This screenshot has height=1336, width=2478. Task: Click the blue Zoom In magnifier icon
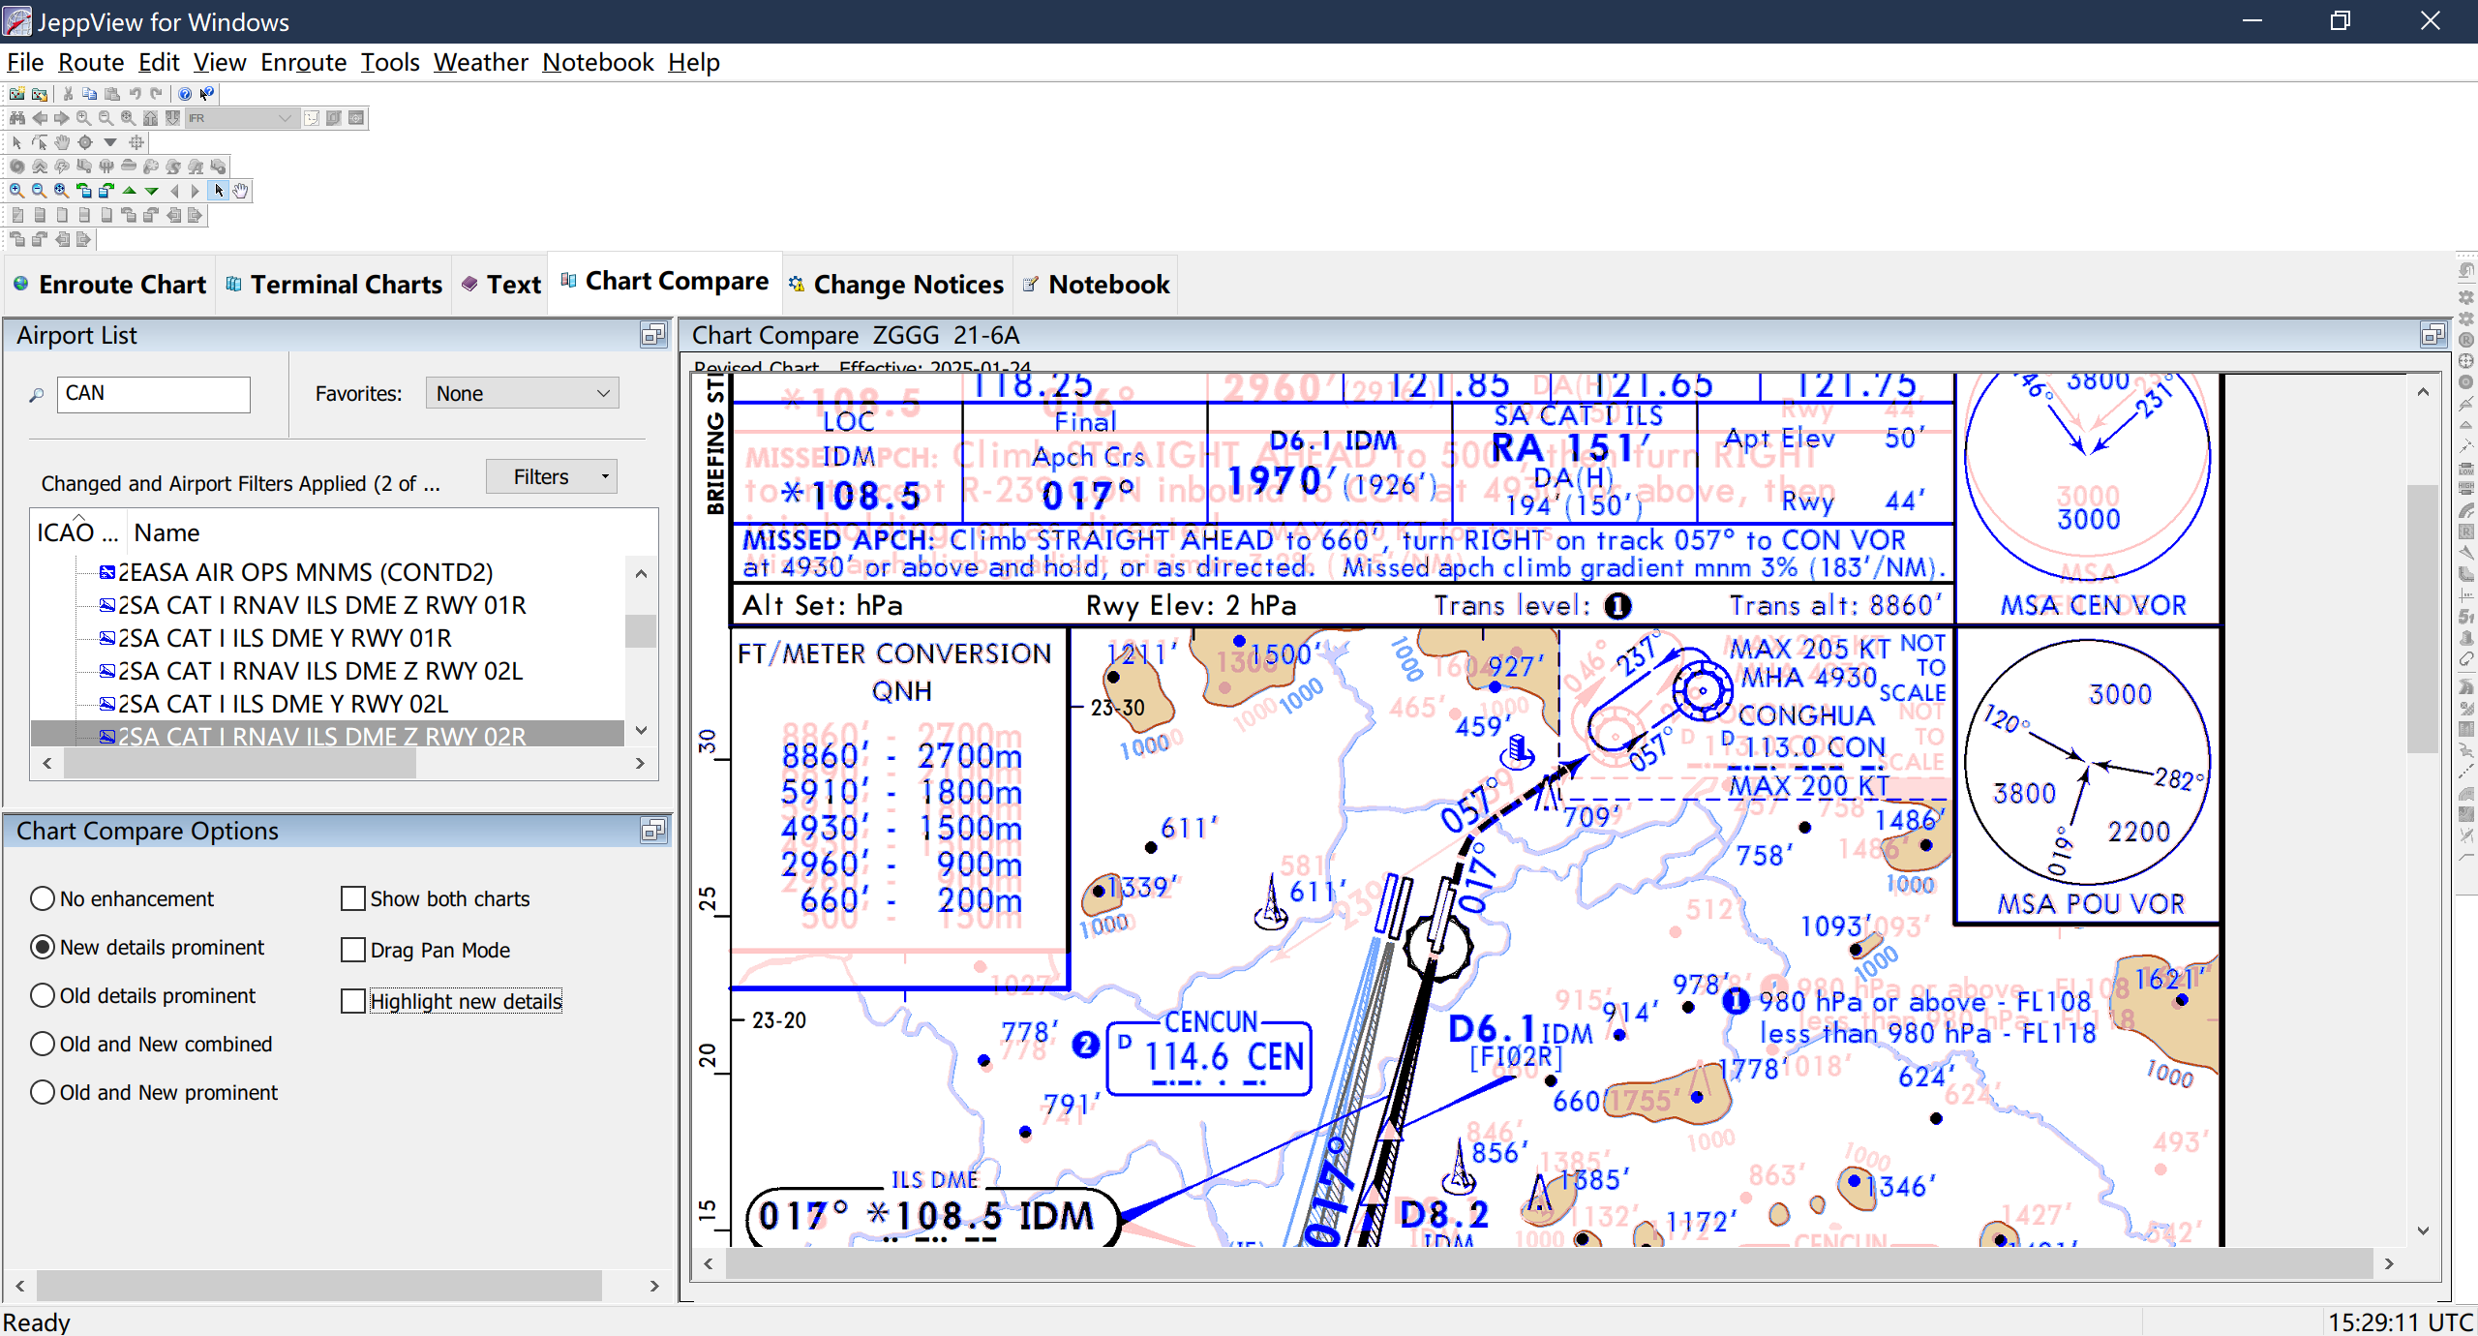click(16, 191)
